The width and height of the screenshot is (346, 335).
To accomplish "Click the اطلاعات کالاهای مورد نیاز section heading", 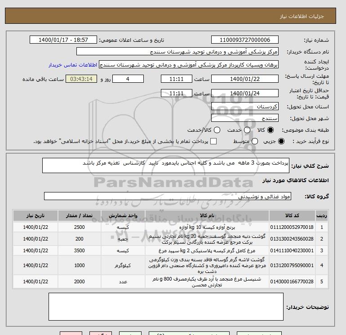I will click(296, 180).
